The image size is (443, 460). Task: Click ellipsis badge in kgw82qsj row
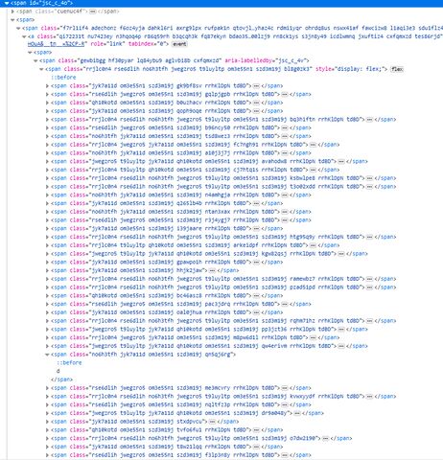pos(340,254)
